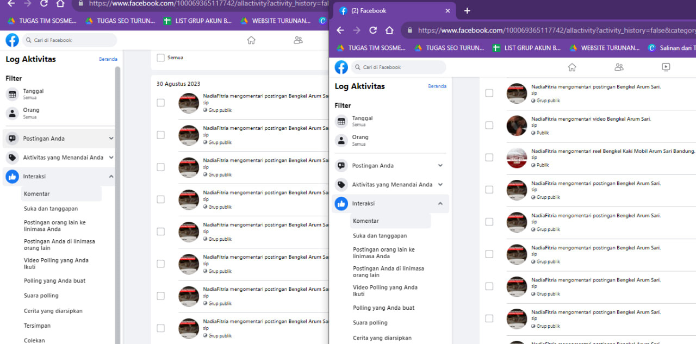Image resolution: width=696 pixels, height=344 pixels.
Task: Click Beranda link in the front window
Action: pos(437,86)
